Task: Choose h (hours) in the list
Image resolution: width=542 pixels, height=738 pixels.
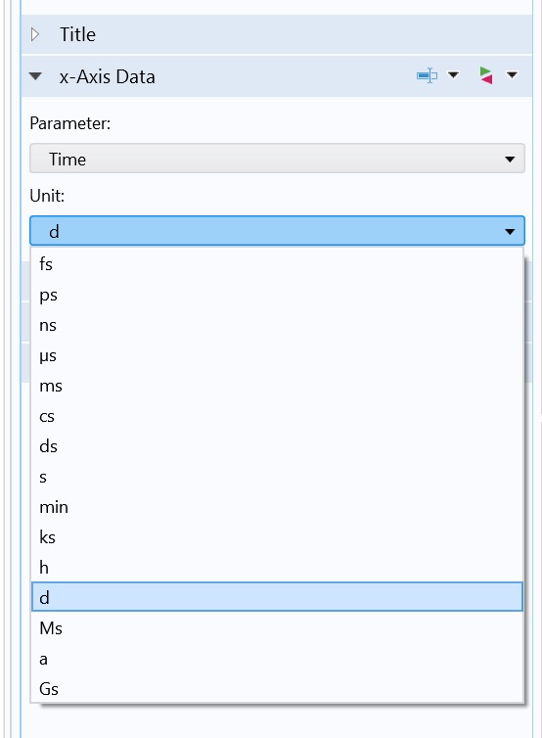Action: (x=277, y=568)
